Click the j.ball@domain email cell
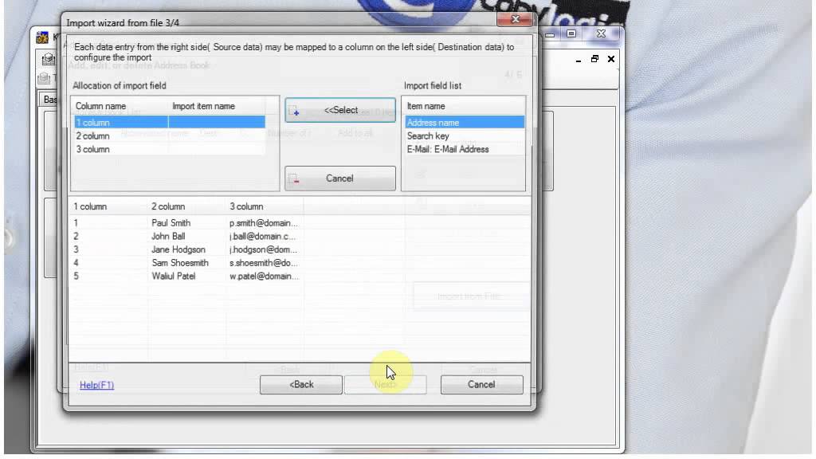Viewport: 816px width, 459px height. coord(265,236)
